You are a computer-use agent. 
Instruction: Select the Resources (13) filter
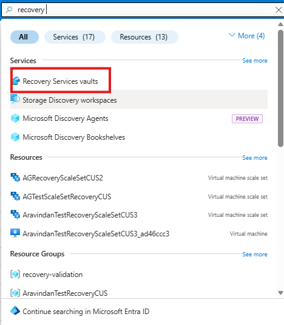[144, 37]
